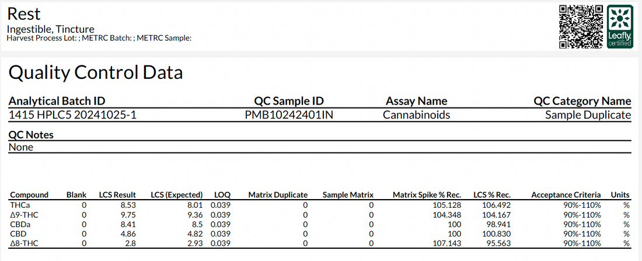Image resolution: width=642 pixels, height=261 pixels.
Task: Click the LCS Result column header
Action: point(117,194)
